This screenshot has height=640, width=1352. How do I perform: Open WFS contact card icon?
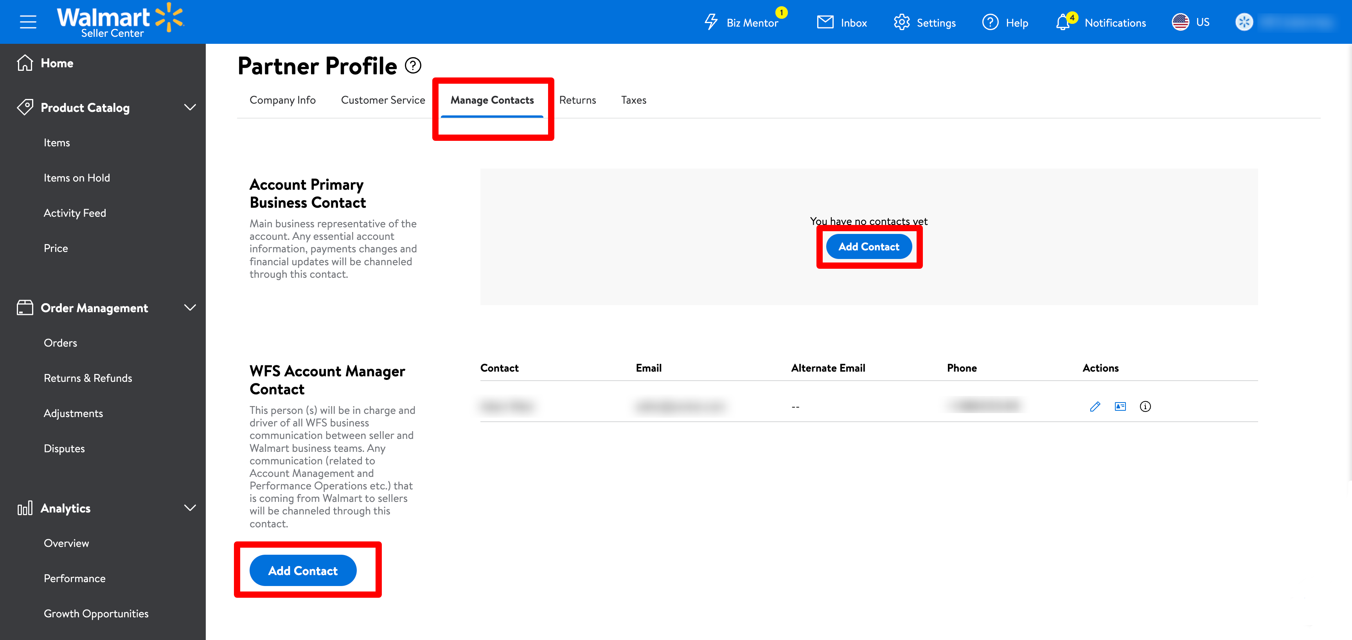[1120, 406]
